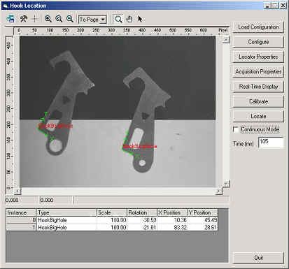This screenshot has width=289, height=269.
Task: Click the Time (ms) input field
Action: coord(271,143)
